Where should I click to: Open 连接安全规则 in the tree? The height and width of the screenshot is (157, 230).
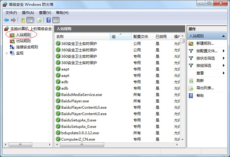click(x=24, y=47)
